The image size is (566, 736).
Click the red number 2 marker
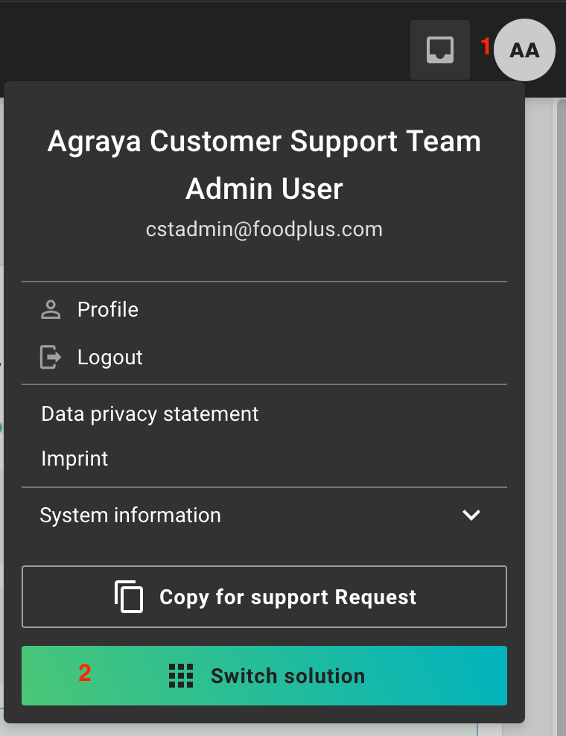[x=85, y=673]
